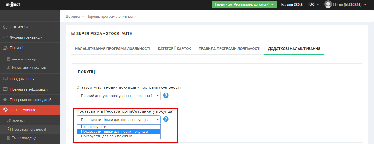
Task: Click the Програми лояльності briefcase icon
Action: click(9, 129)
